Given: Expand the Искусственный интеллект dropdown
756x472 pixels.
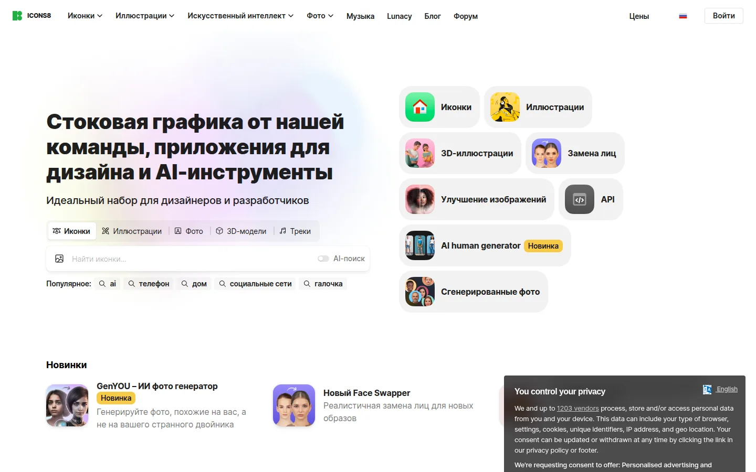Looking at the screenshot, I should (240, 16).
